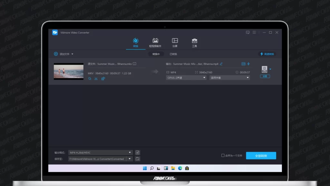
Task: Expand the MP4 H.264/HEVC output format dropdown
Action: click(130, 152)
